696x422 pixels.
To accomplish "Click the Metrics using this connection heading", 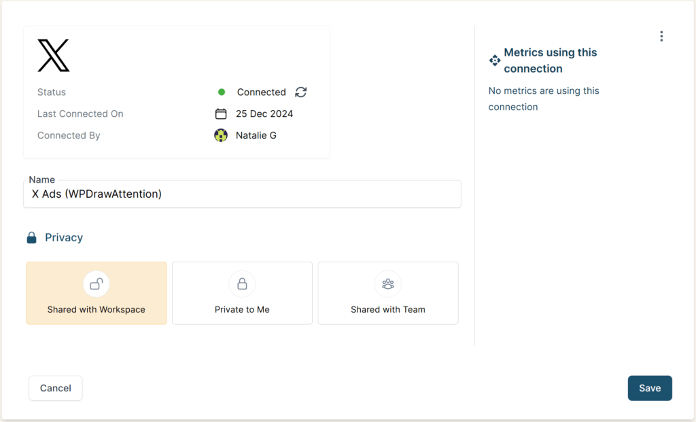I will 551,60.
